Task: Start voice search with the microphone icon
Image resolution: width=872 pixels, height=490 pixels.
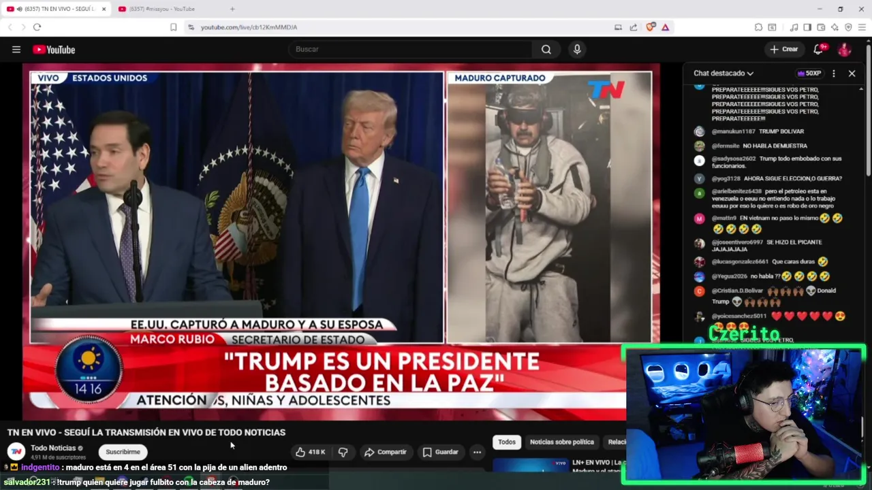Action: click(x=577, y=49)
